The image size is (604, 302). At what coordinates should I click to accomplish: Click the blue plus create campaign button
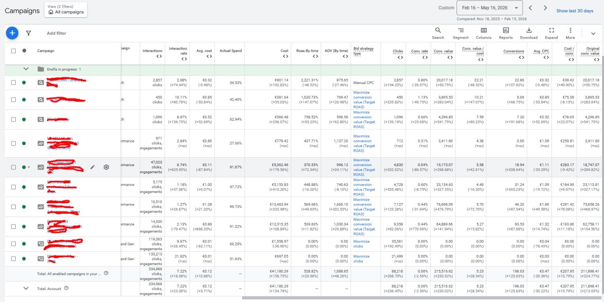point(12,33)
